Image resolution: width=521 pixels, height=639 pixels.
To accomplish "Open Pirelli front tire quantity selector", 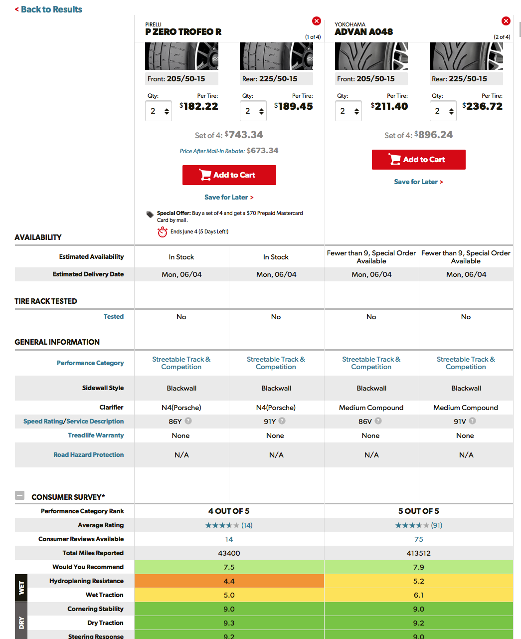I will (x=158, y=111).
